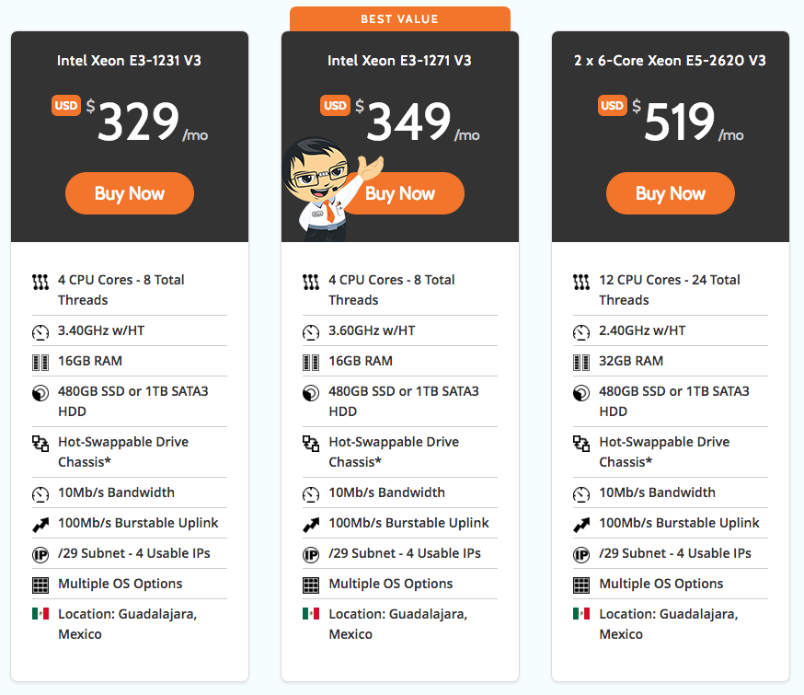Click the disk icon in E3-1231 storage row
This screenshot has width=804, height=695.
point(40,393)
